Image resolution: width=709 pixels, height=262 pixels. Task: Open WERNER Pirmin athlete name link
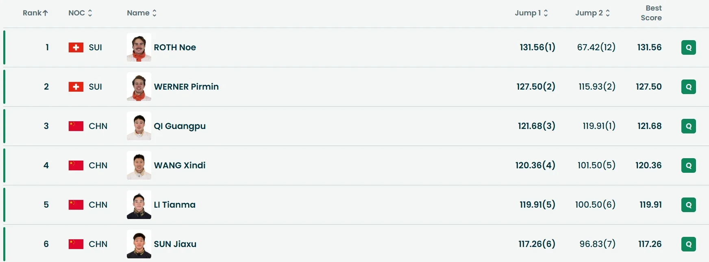pos(186,87)
